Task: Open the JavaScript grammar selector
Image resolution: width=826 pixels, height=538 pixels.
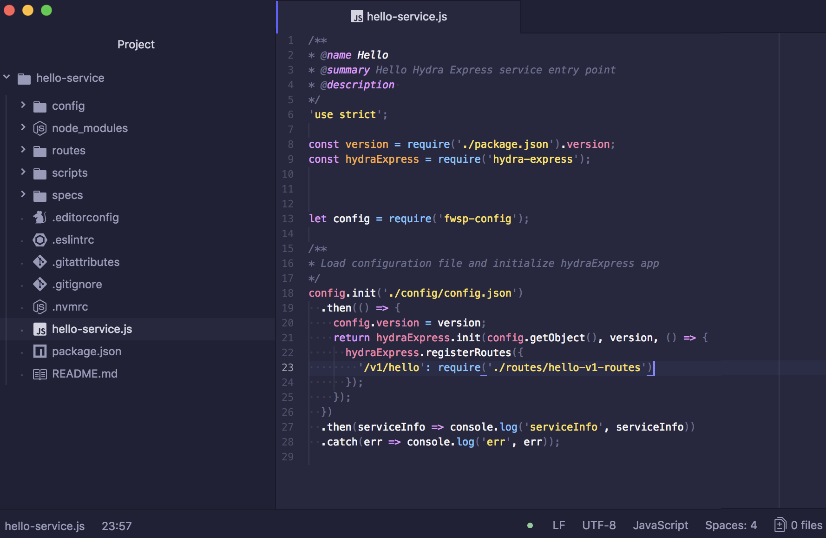Action: [660, 525]
